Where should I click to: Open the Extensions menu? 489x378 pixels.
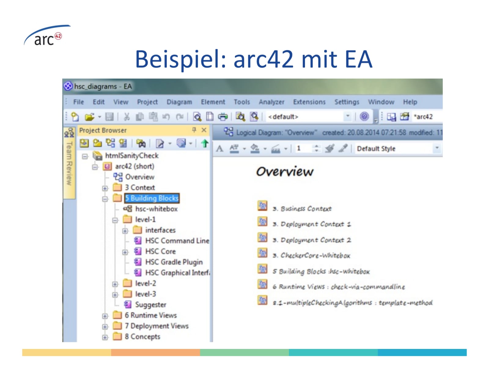(x=309, y=102)
